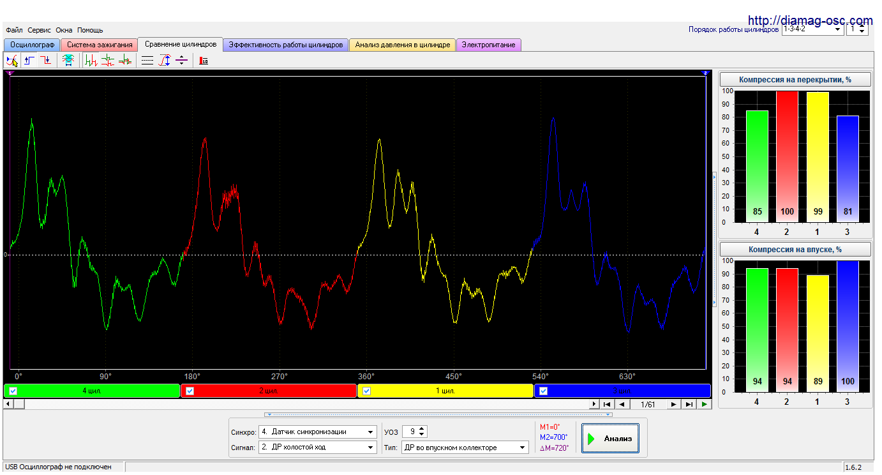Click the M2=700° marker readout
This screenshot has height=475, width=882.
[554, 437]
